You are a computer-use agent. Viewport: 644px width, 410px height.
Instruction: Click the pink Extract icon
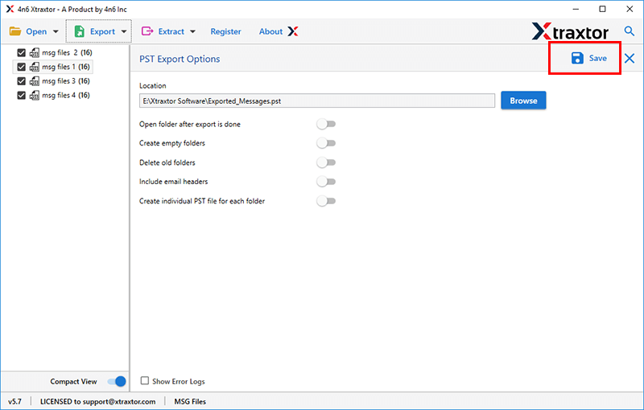pos(147,31)
